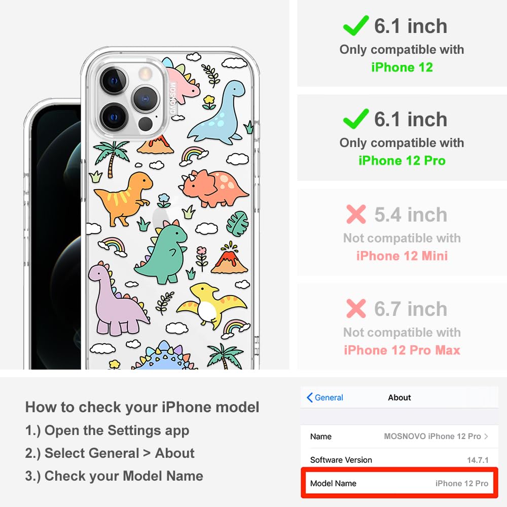Viewport: 507px width, 507px height.
Task: Click the About title header
Action: point(400,397)
